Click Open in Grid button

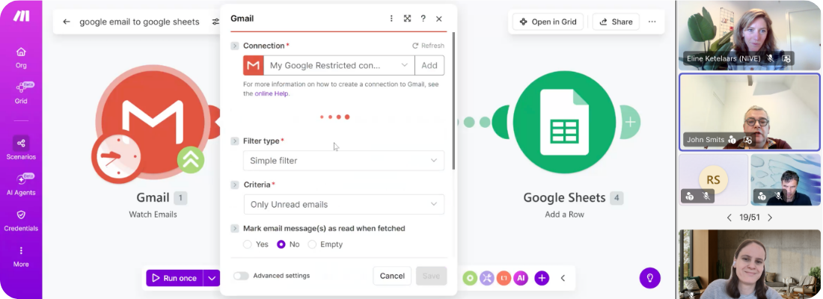(x=548, y=22)
